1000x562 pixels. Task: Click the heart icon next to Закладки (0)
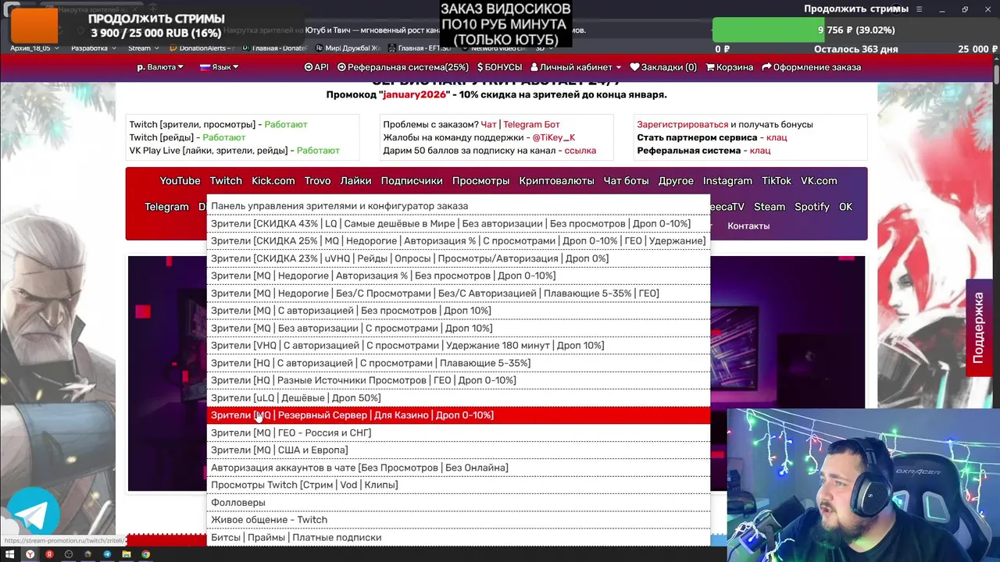click(x=634, y=67)
